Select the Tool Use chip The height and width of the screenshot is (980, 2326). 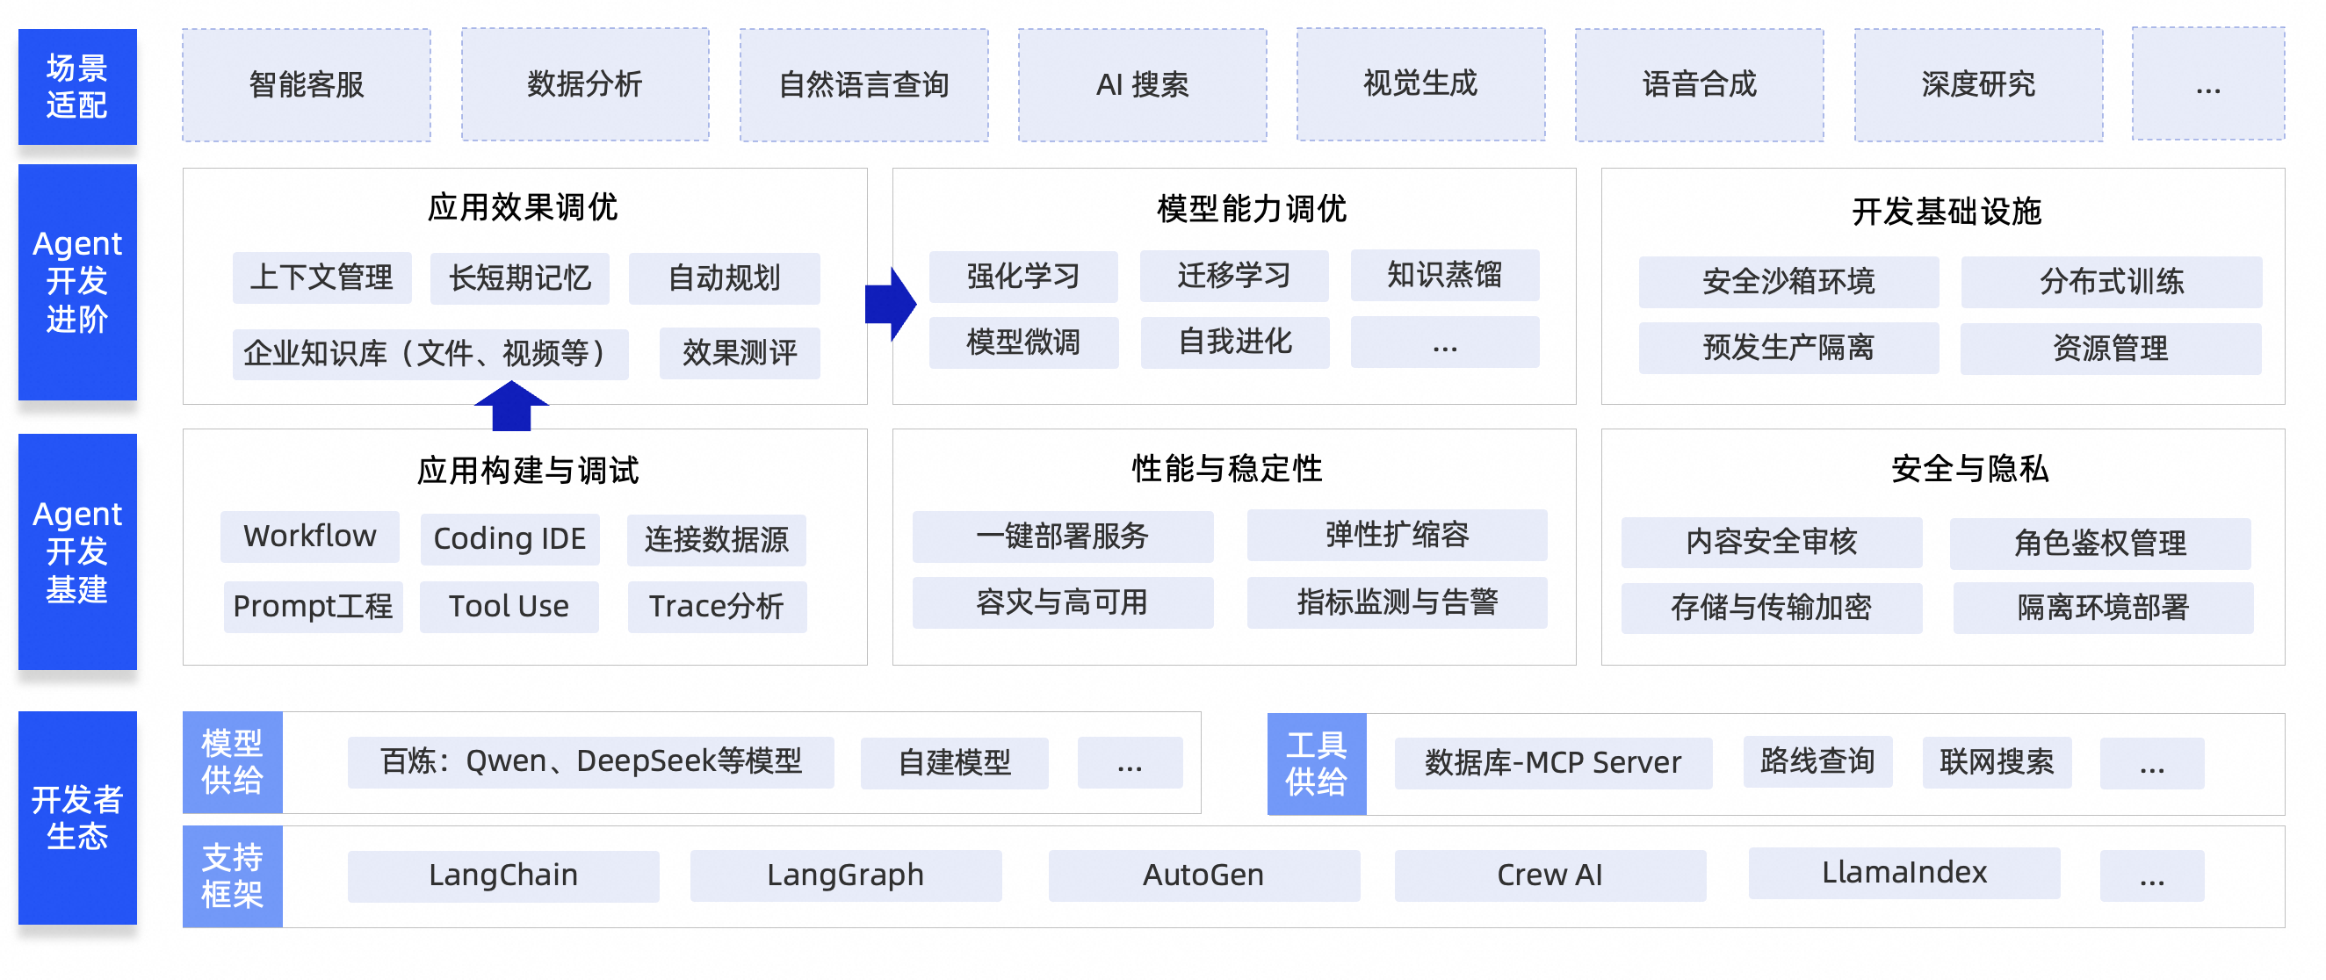tap(509, 607)
